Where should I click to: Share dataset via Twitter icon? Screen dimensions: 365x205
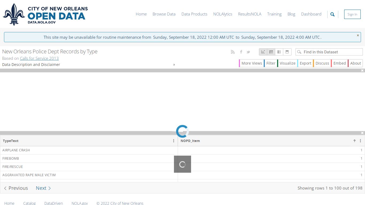[x=248, y=52]
